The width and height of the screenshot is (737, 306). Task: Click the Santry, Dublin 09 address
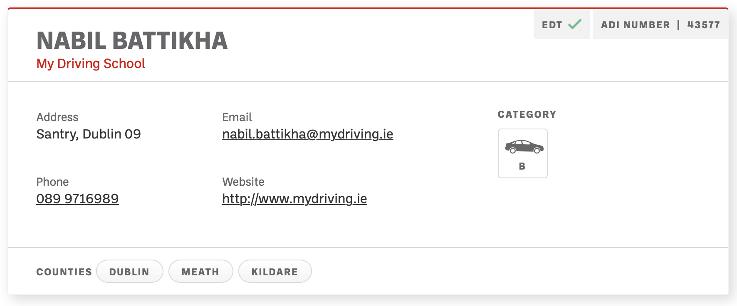[x=89, y=134]
